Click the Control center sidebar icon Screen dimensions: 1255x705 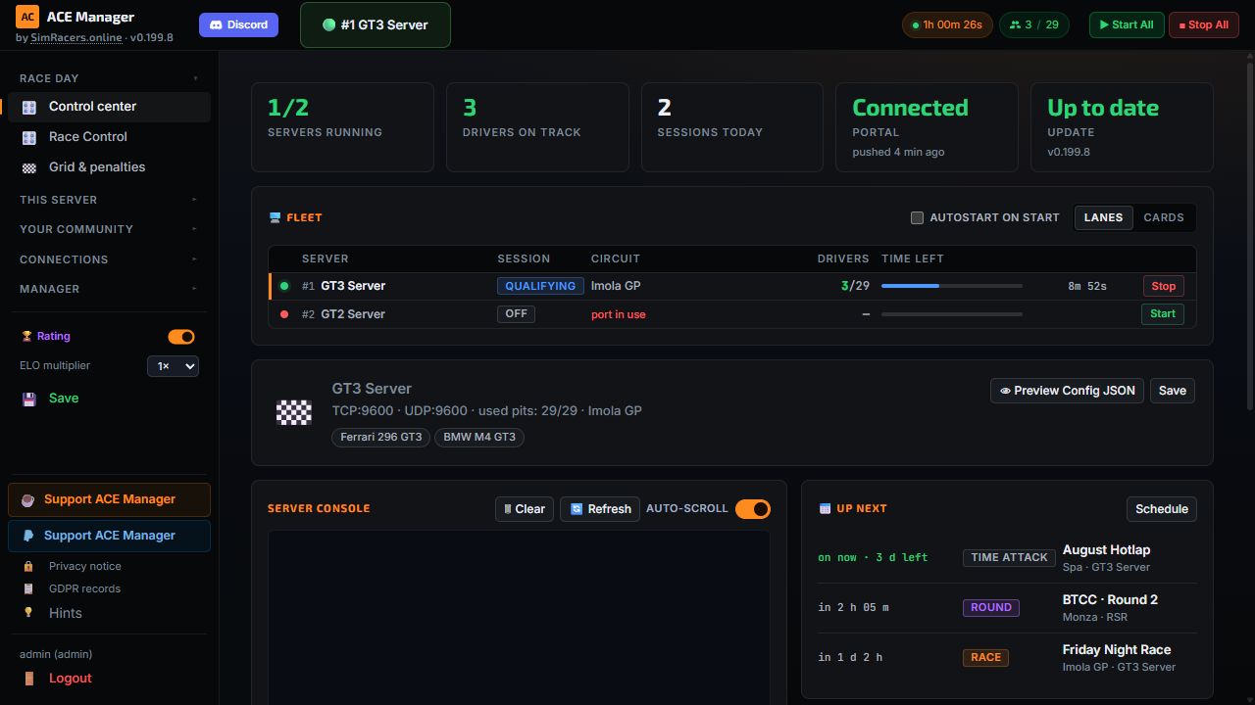pyautogui.click(x=29, y=107)
